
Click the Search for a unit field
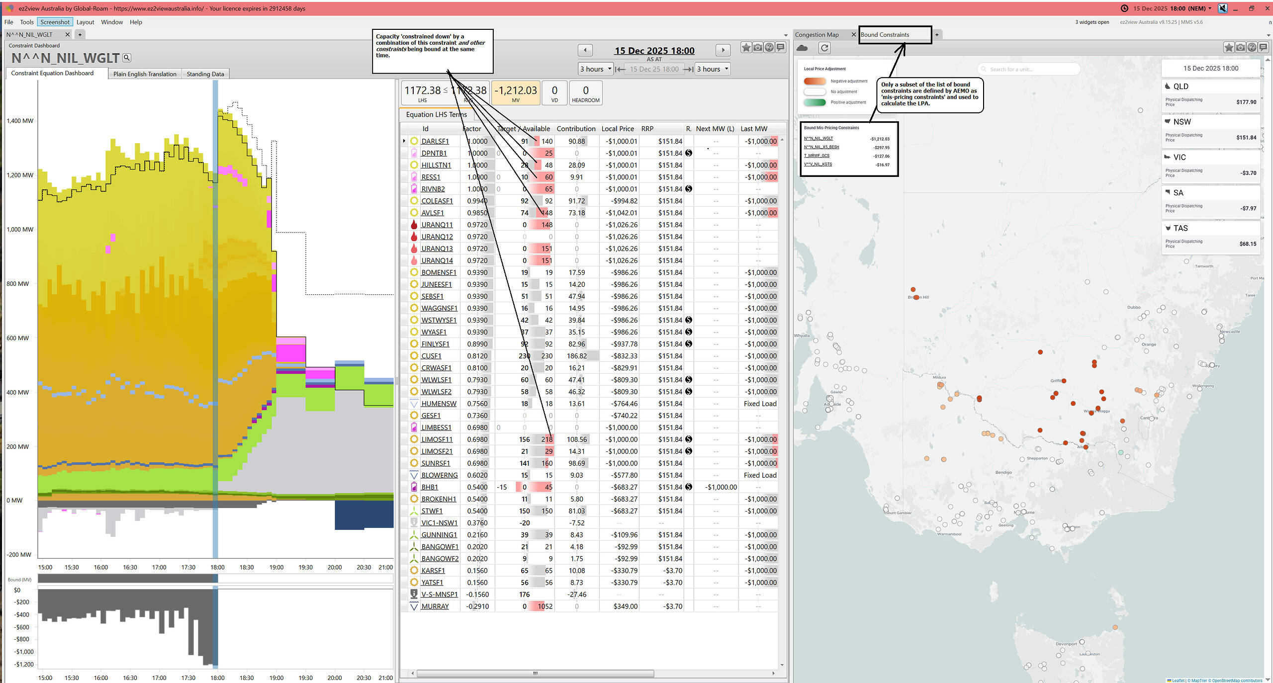tap(1029, 69)
